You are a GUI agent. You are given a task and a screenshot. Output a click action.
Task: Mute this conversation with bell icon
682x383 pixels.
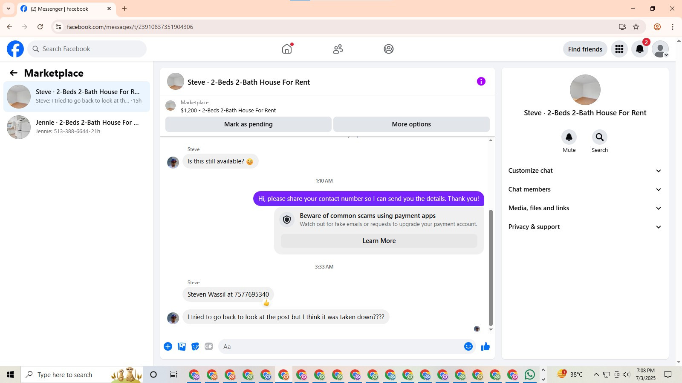point(569,137)
